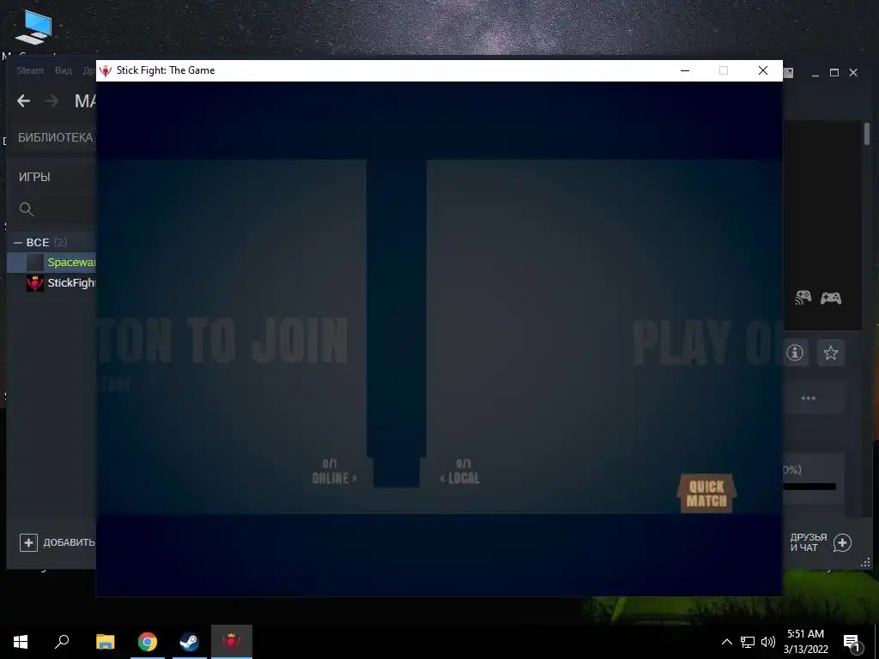Screen dimensions: 879x659
Task: Maximize the Steam window
Action: 834,73
